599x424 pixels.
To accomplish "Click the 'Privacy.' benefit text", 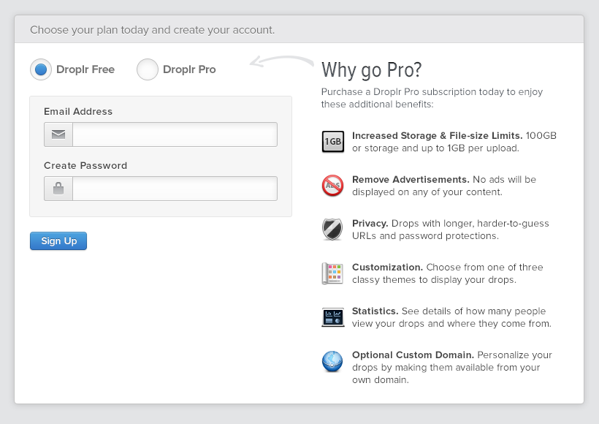I will pyautogui.click(x=370, y=223).
